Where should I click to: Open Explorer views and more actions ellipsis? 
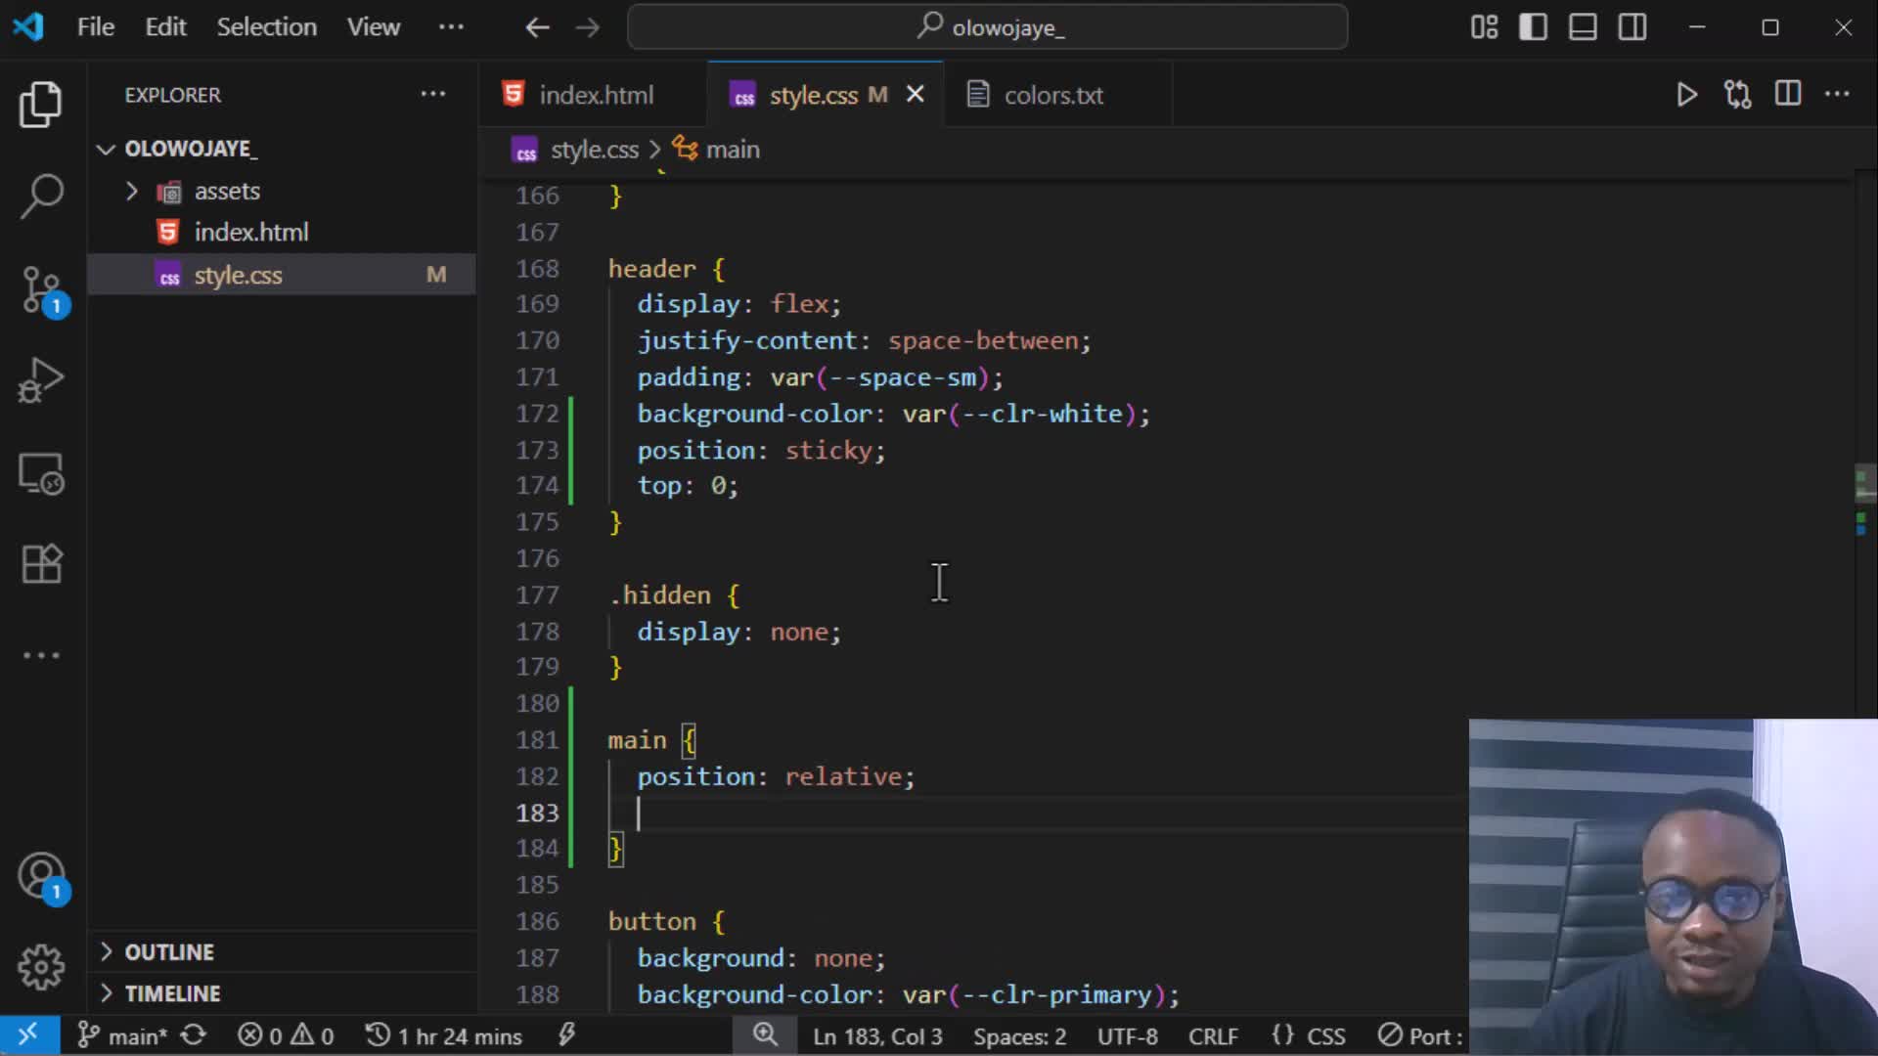[433, 94]
